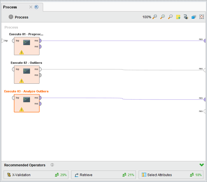
Task: Collapse the Recommended Operators panel
Action: pos(202,165)
